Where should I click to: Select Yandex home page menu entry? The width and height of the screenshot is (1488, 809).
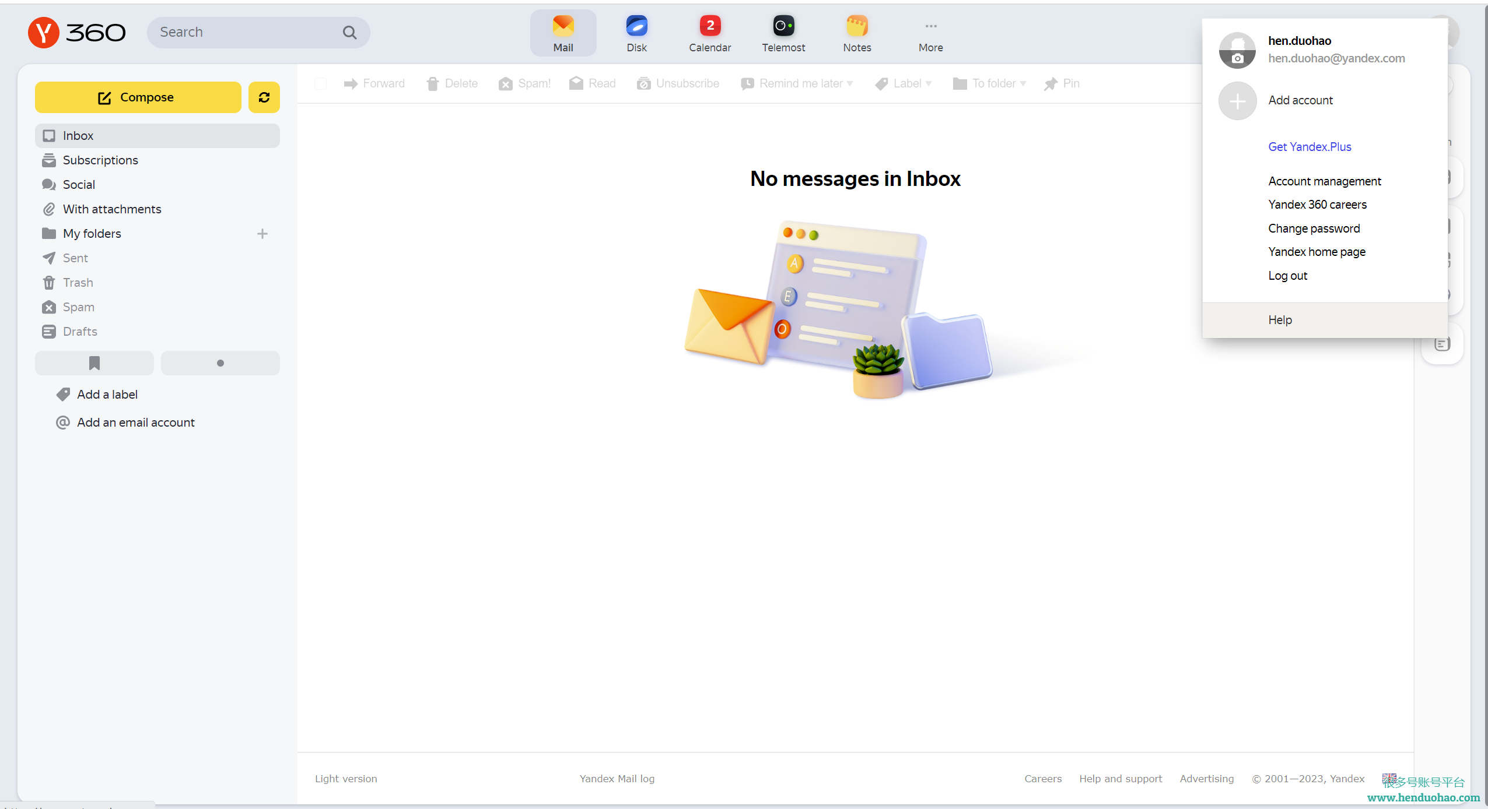point(1317,252)
